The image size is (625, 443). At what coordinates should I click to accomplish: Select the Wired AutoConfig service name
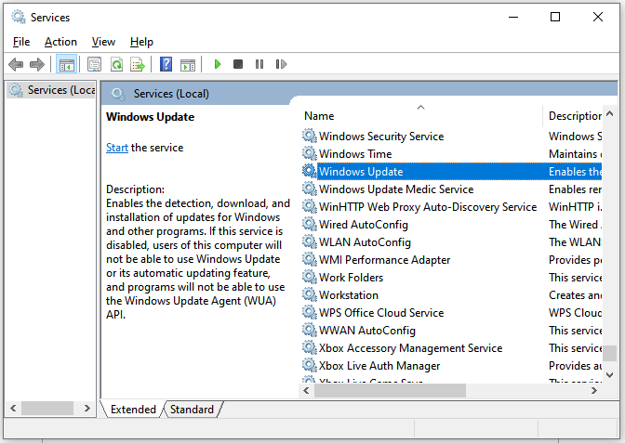pos(364,225)
